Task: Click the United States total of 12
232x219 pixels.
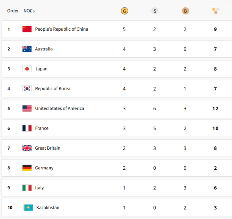Action: (215, 108)
